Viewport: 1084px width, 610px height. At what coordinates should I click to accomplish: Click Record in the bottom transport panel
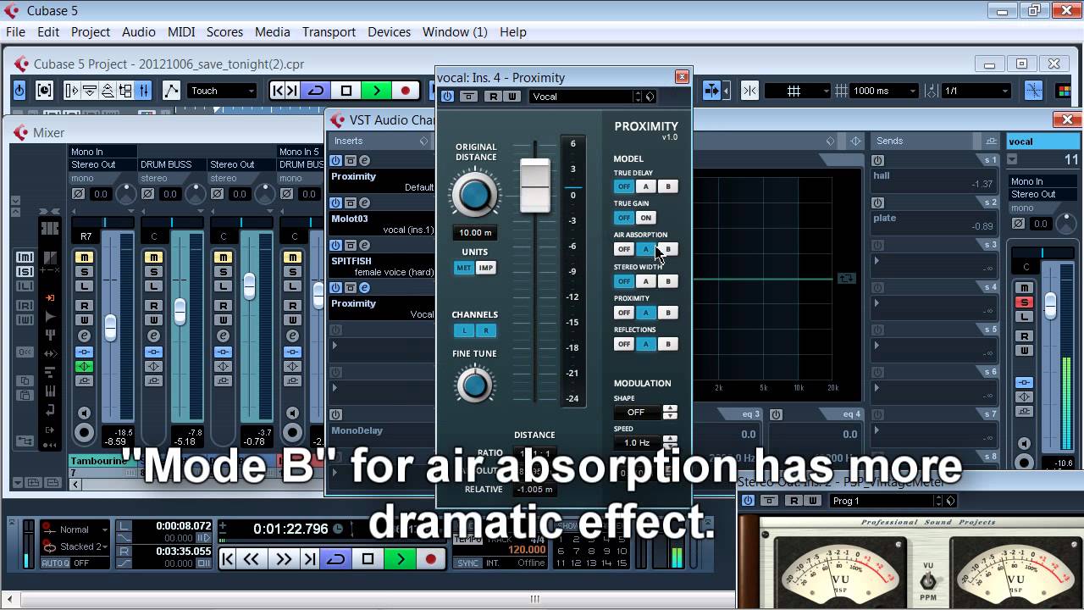click(x=430, y=558)
